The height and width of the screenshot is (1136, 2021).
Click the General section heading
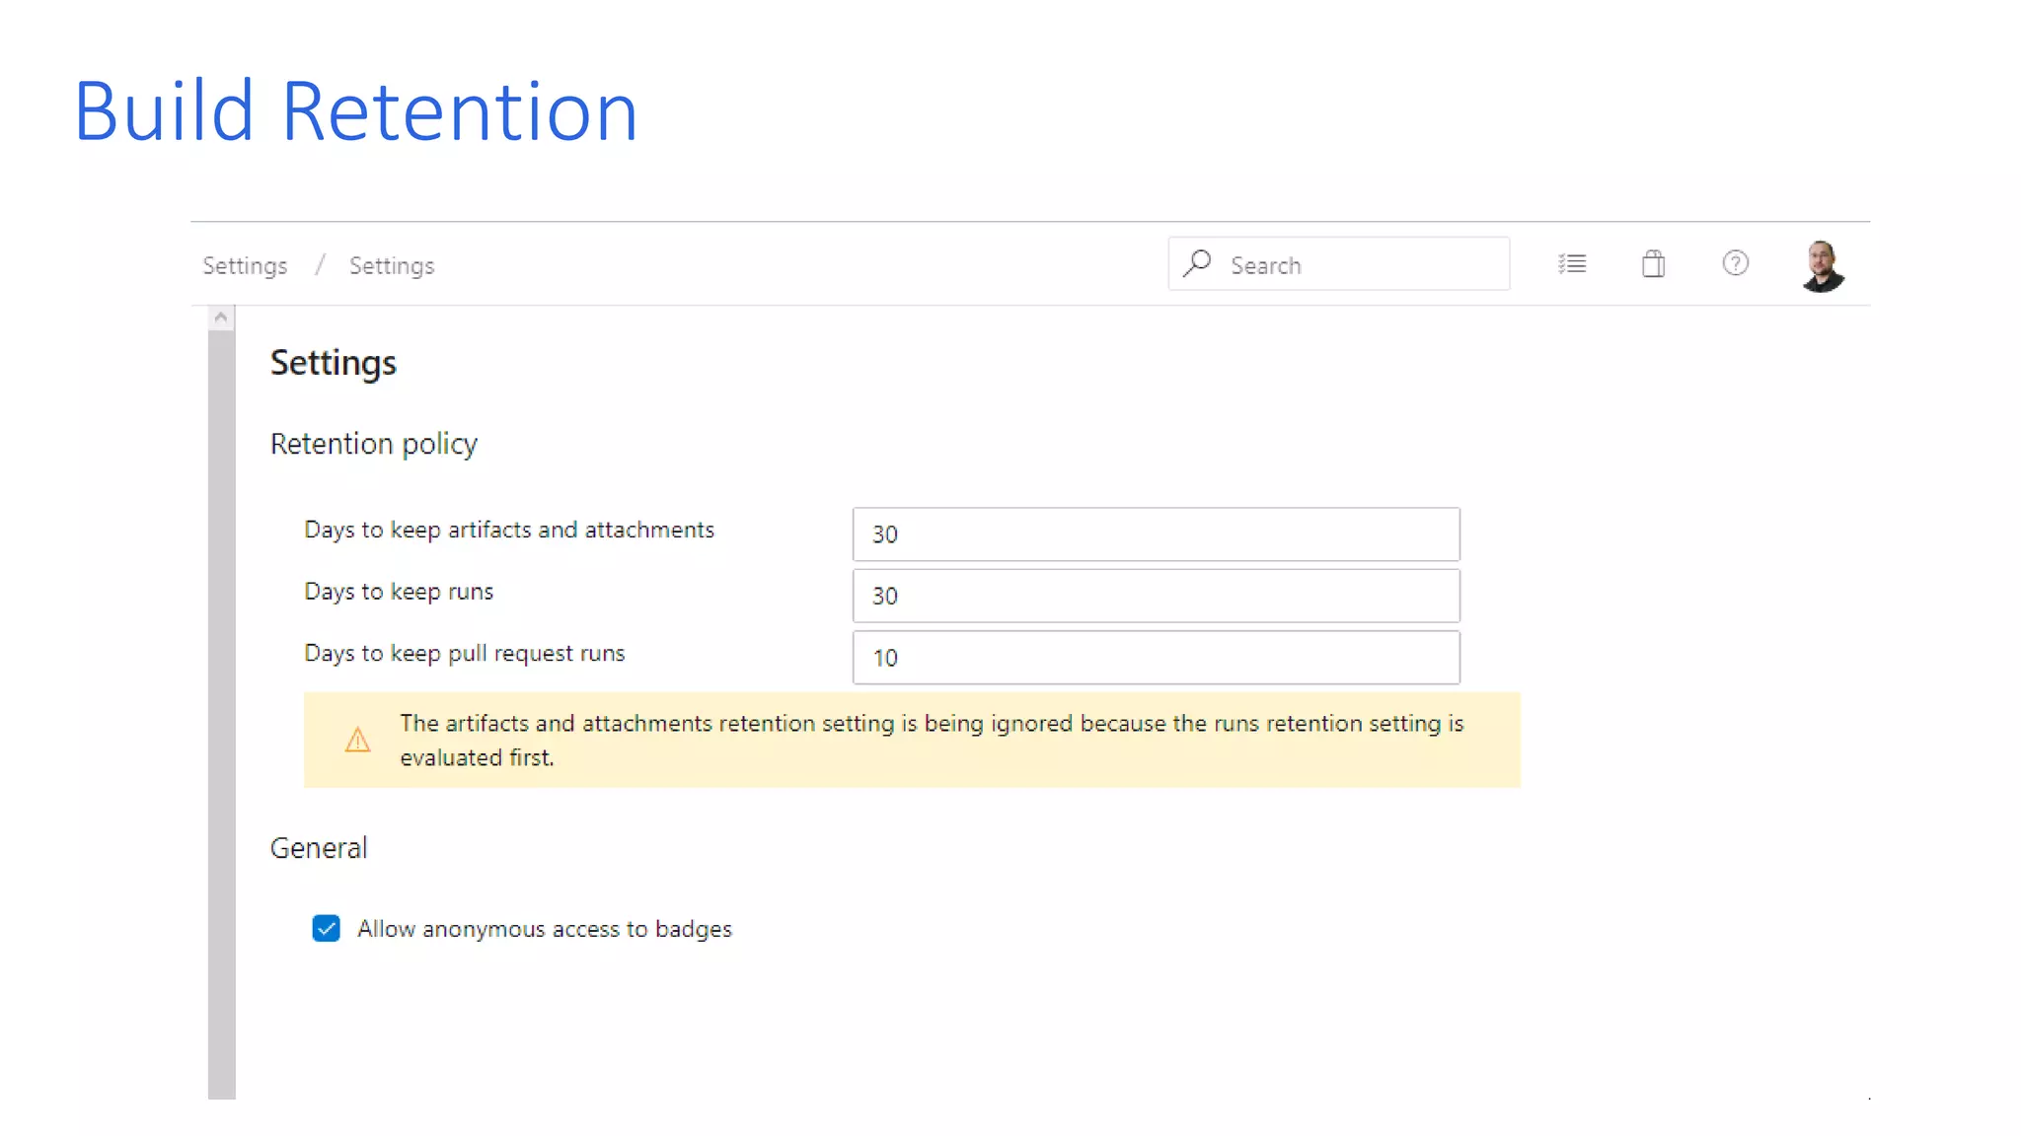pos(319,848)
